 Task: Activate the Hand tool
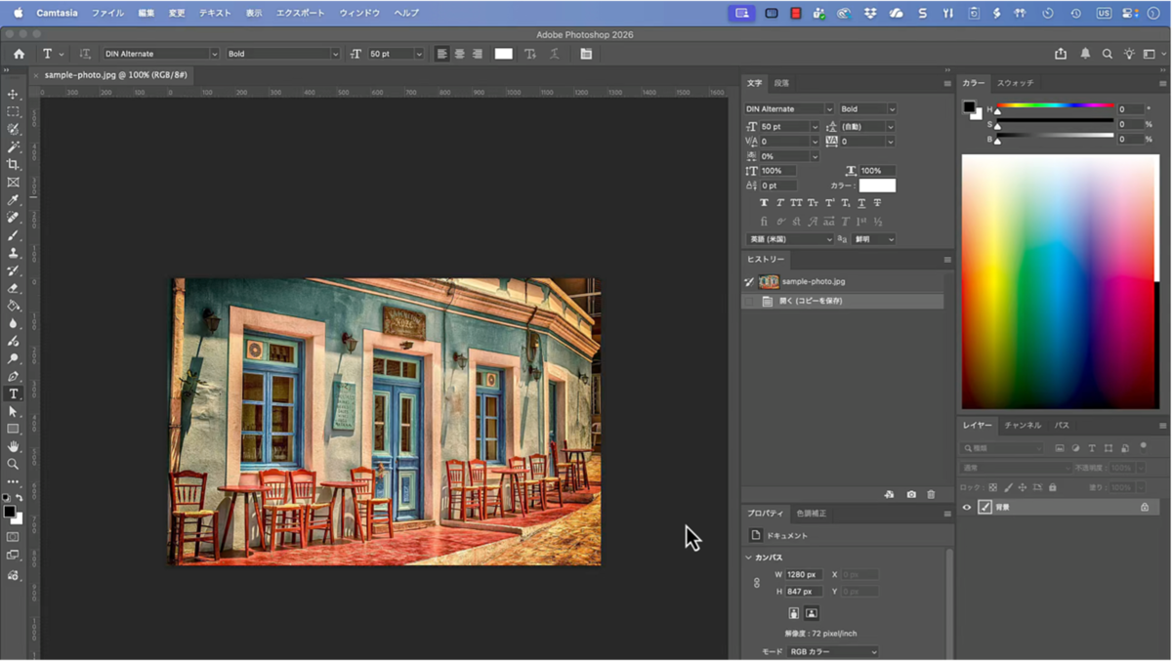coord(13,446)
